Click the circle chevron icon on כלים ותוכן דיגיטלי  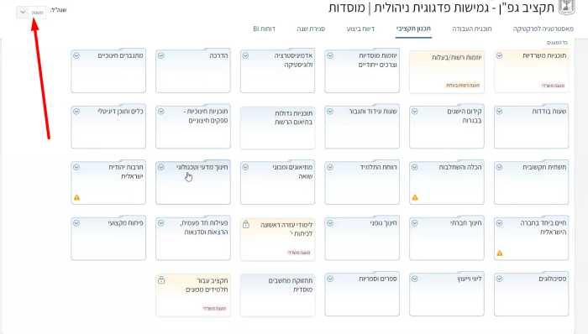click(x=76, y=112)
